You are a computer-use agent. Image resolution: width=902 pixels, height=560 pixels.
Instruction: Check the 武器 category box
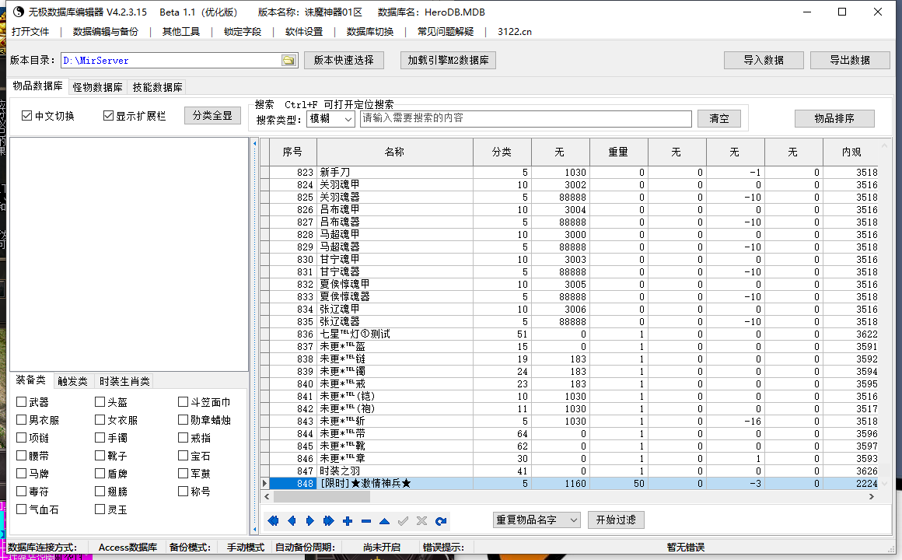[x=21, y=402]
